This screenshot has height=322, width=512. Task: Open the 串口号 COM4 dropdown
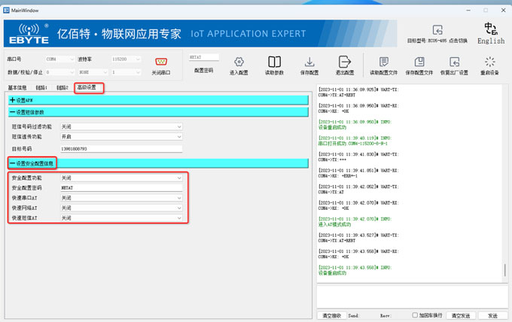point(59,58)
